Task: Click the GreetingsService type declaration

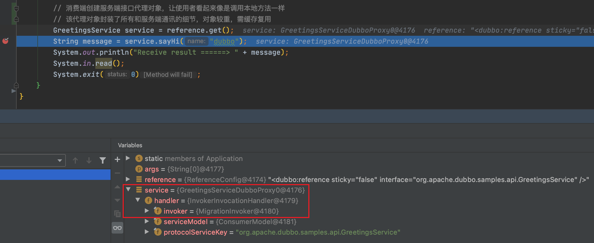Action: tap(87, 30)
